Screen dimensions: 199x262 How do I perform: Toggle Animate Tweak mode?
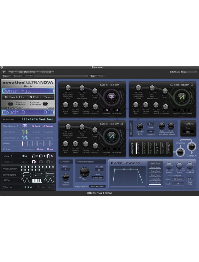coord(42,119)
